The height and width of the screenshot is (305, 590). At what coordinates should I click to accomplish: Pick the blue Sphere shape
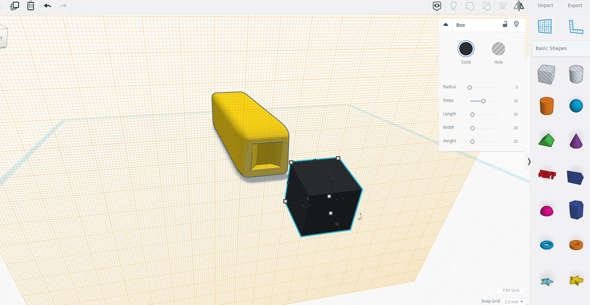[576, 106]
